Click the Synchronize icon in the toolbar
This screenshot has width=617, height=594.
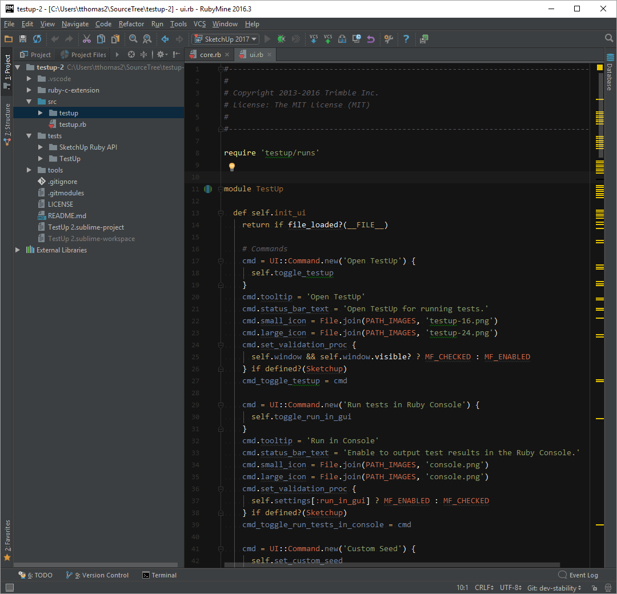pyautogui.click(x=37, y=39)
